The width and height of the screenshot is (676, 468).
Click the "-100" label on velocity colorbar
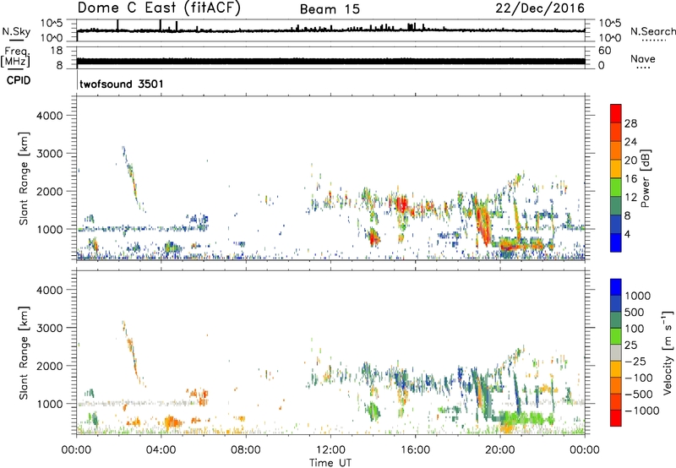[x=638, y=378]
